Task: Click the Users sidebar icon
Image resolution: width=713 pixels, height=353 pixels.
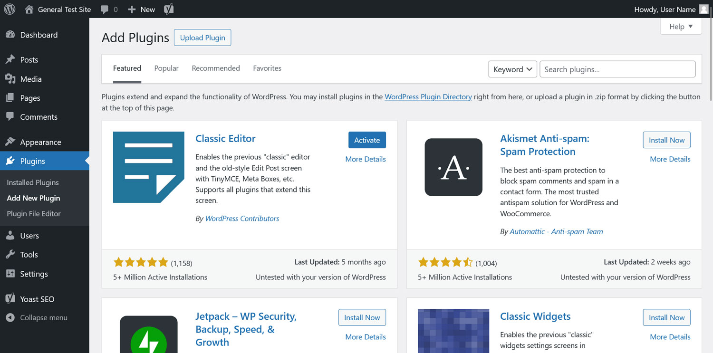Action: tap(10, 235)
